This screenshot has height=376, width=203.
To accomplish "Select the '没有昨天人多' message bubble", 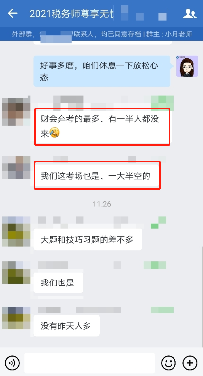I will (66, 326).
